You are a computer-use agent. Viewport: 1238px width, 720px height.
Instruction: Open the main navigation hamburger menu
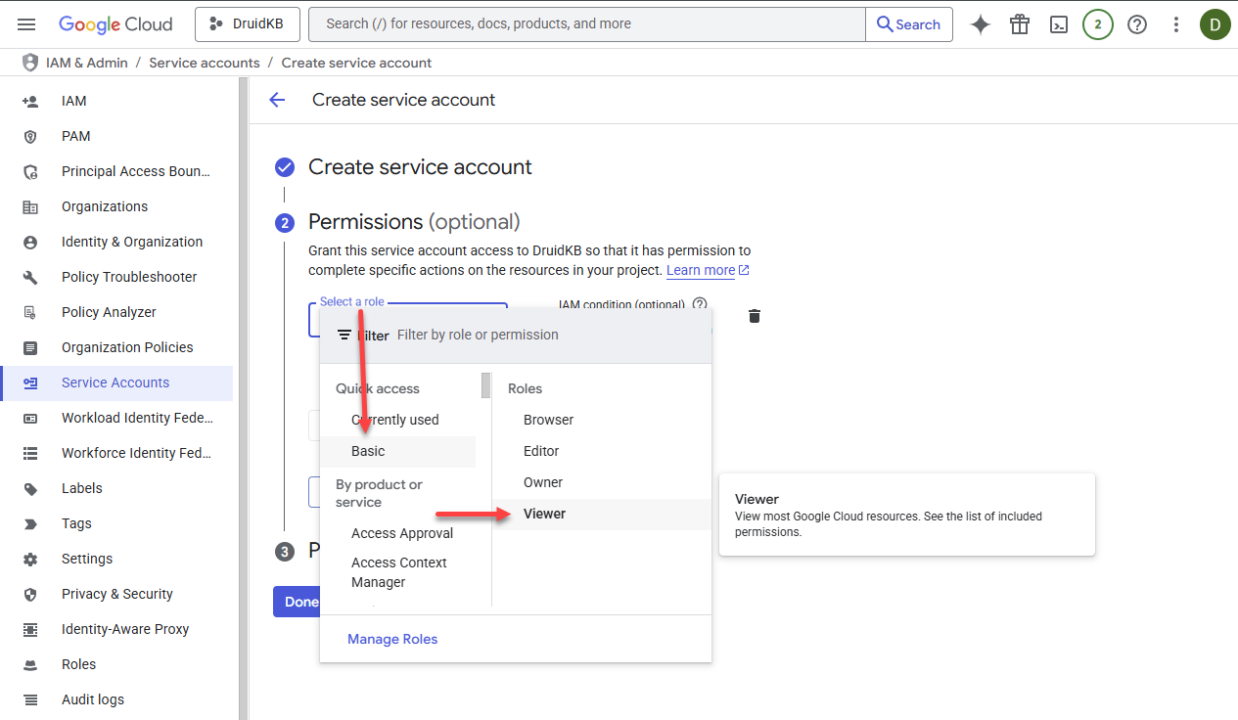26,24
